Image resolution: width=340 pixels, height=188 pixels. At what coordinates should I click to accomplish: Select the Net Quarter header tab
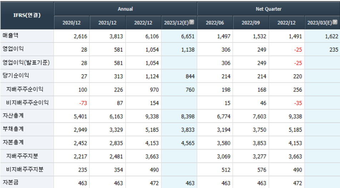point(269,9)
